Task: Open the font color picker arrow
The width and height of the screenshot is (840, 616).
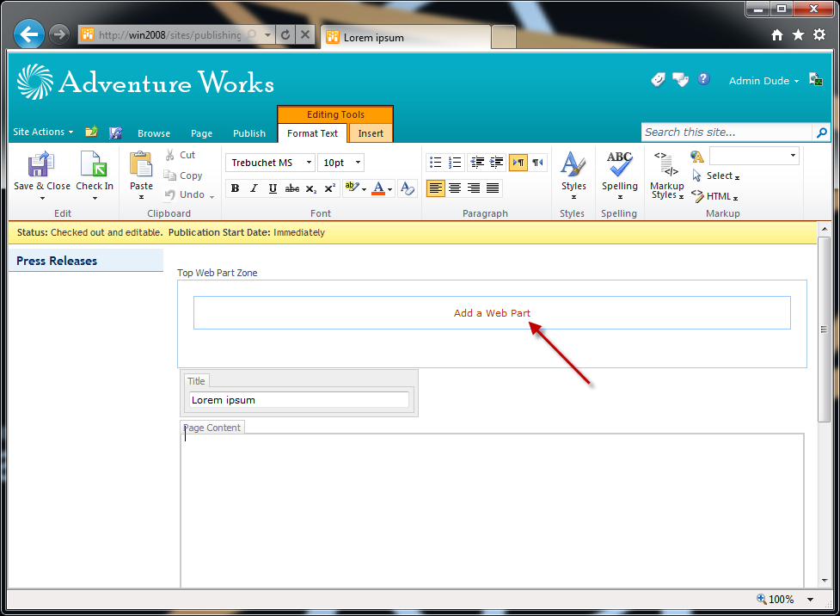Action: (390, 188)
